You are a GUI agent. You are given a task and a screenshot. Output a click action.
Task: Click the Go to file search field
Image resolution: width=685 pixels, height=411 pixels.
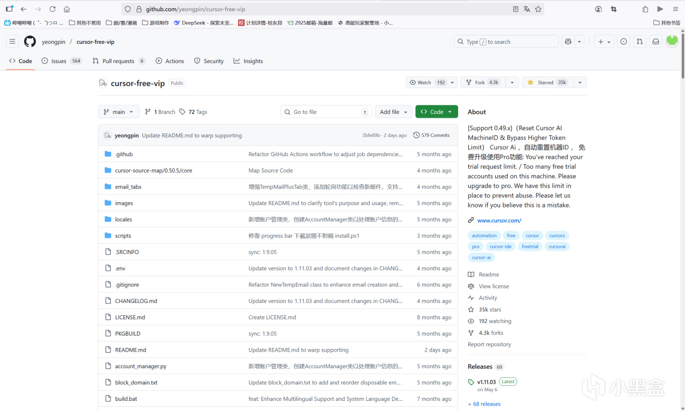326,112
